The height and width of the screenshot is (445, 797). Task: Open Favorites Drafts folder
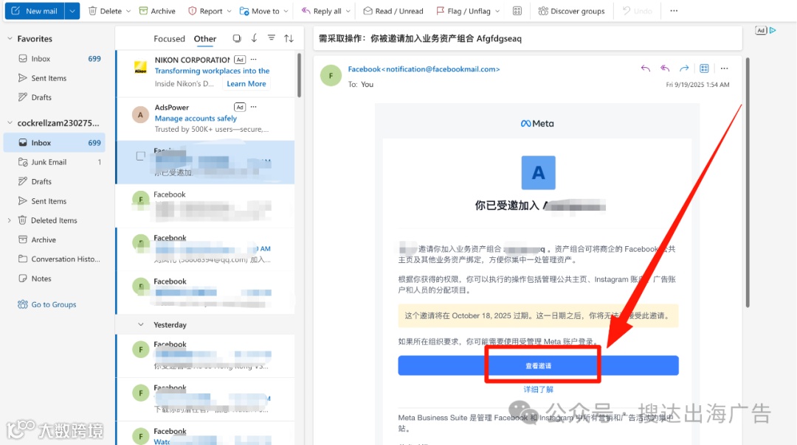pos(54,97)
